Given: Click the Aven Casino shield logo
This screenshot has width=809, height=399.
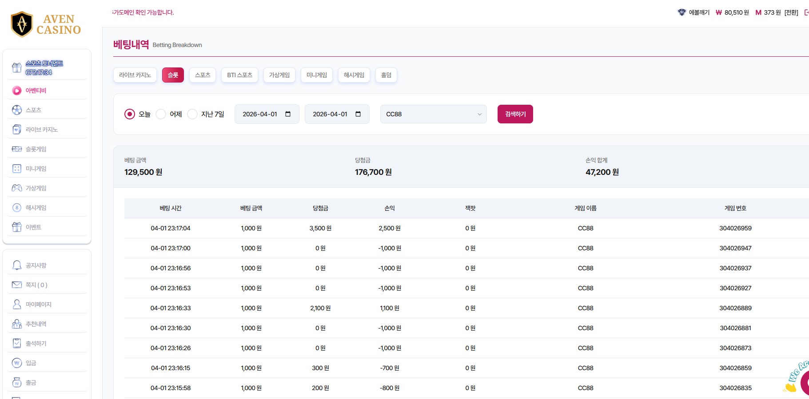Looking at the screenshot, I should [22, 24].
